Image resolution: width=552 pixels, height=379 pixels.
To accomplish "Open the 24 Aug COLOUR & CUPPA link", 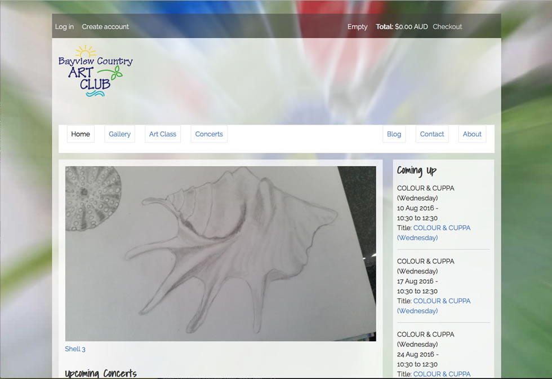I will 442,374.
